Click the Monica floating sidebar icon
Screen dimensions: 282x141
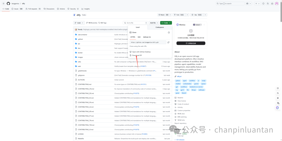[x=277, y=108]
